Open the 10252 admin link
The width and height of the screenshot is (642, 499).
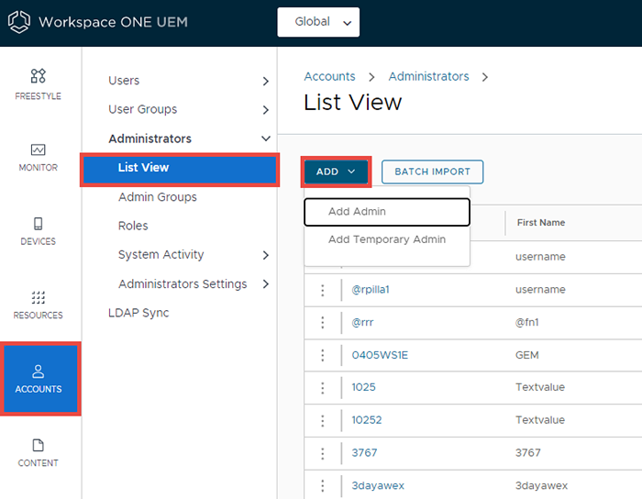click(x=367, y=420)
